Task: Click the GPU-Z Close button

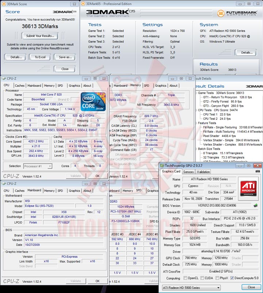Action: 251,287
